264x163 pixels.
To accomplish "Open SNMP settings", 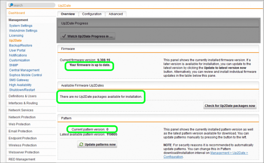I will pos(14,65).
